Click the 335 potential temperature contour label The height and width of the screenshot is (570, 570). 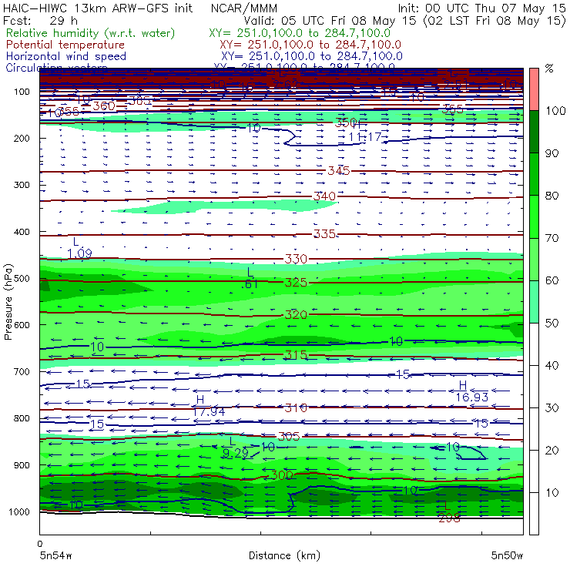click(324, 233)
